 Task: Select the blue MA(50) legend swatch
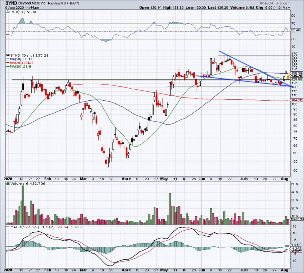[x=8, y=59]
